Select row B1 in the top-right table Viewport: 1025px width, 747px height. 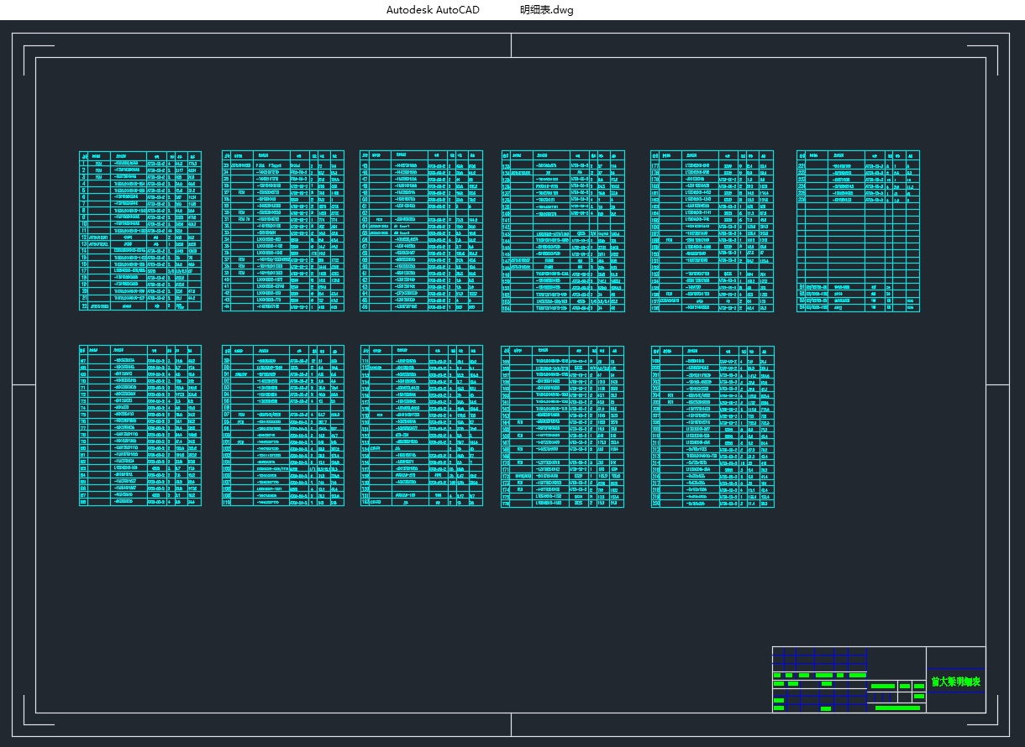click(x=858, y=286)
